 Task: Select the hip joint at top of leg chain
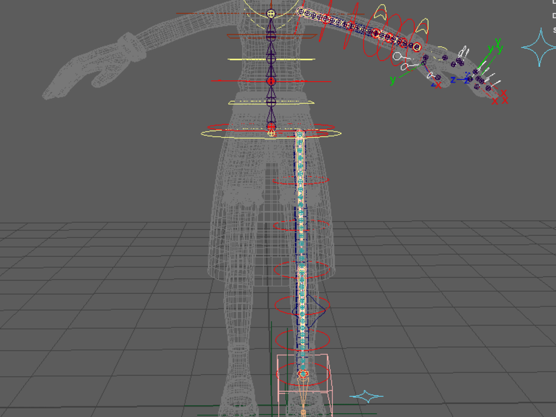point(300,135)
